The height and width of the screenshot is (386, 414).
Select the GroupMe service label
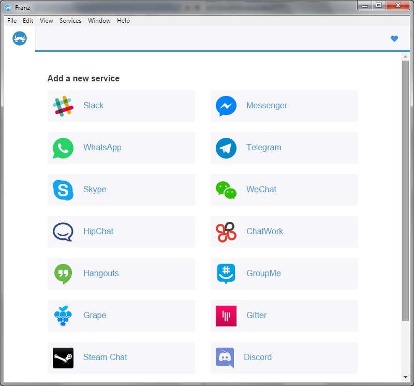[x=263, y=274]
